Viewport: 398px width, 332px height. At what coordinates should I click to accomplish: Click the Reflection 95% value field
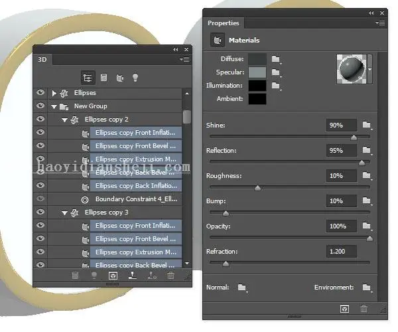342,150
